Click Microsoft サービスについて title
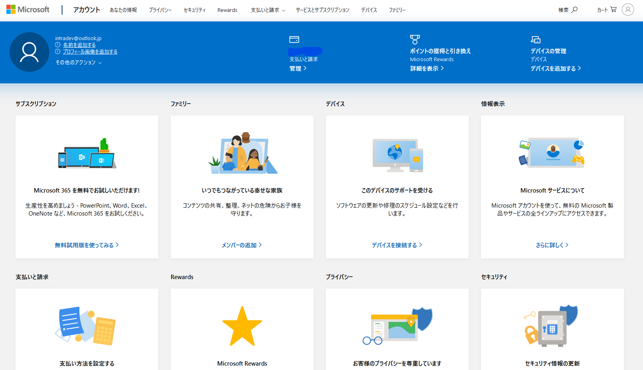 (x=553, y=191)
